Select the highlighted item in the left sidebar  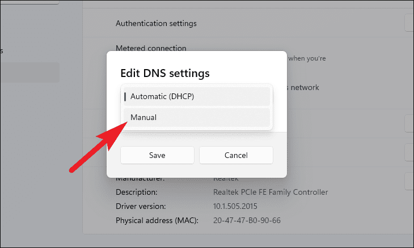pyautogui.click(x=29, y=72)
